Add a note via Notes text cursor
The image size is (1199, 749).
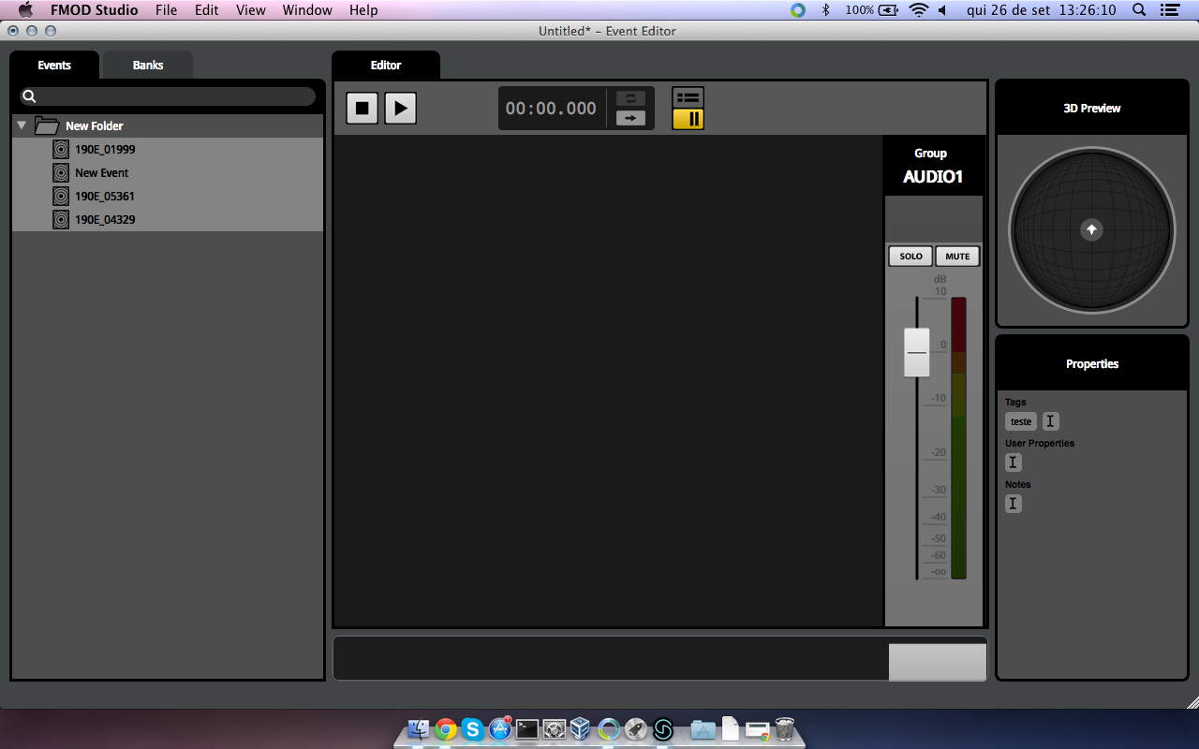pos(1014,504)
